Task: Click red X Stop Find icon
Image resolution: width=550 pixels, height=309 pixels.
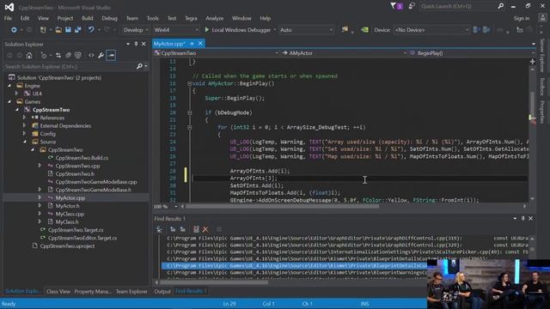Action: coord(205,229)
